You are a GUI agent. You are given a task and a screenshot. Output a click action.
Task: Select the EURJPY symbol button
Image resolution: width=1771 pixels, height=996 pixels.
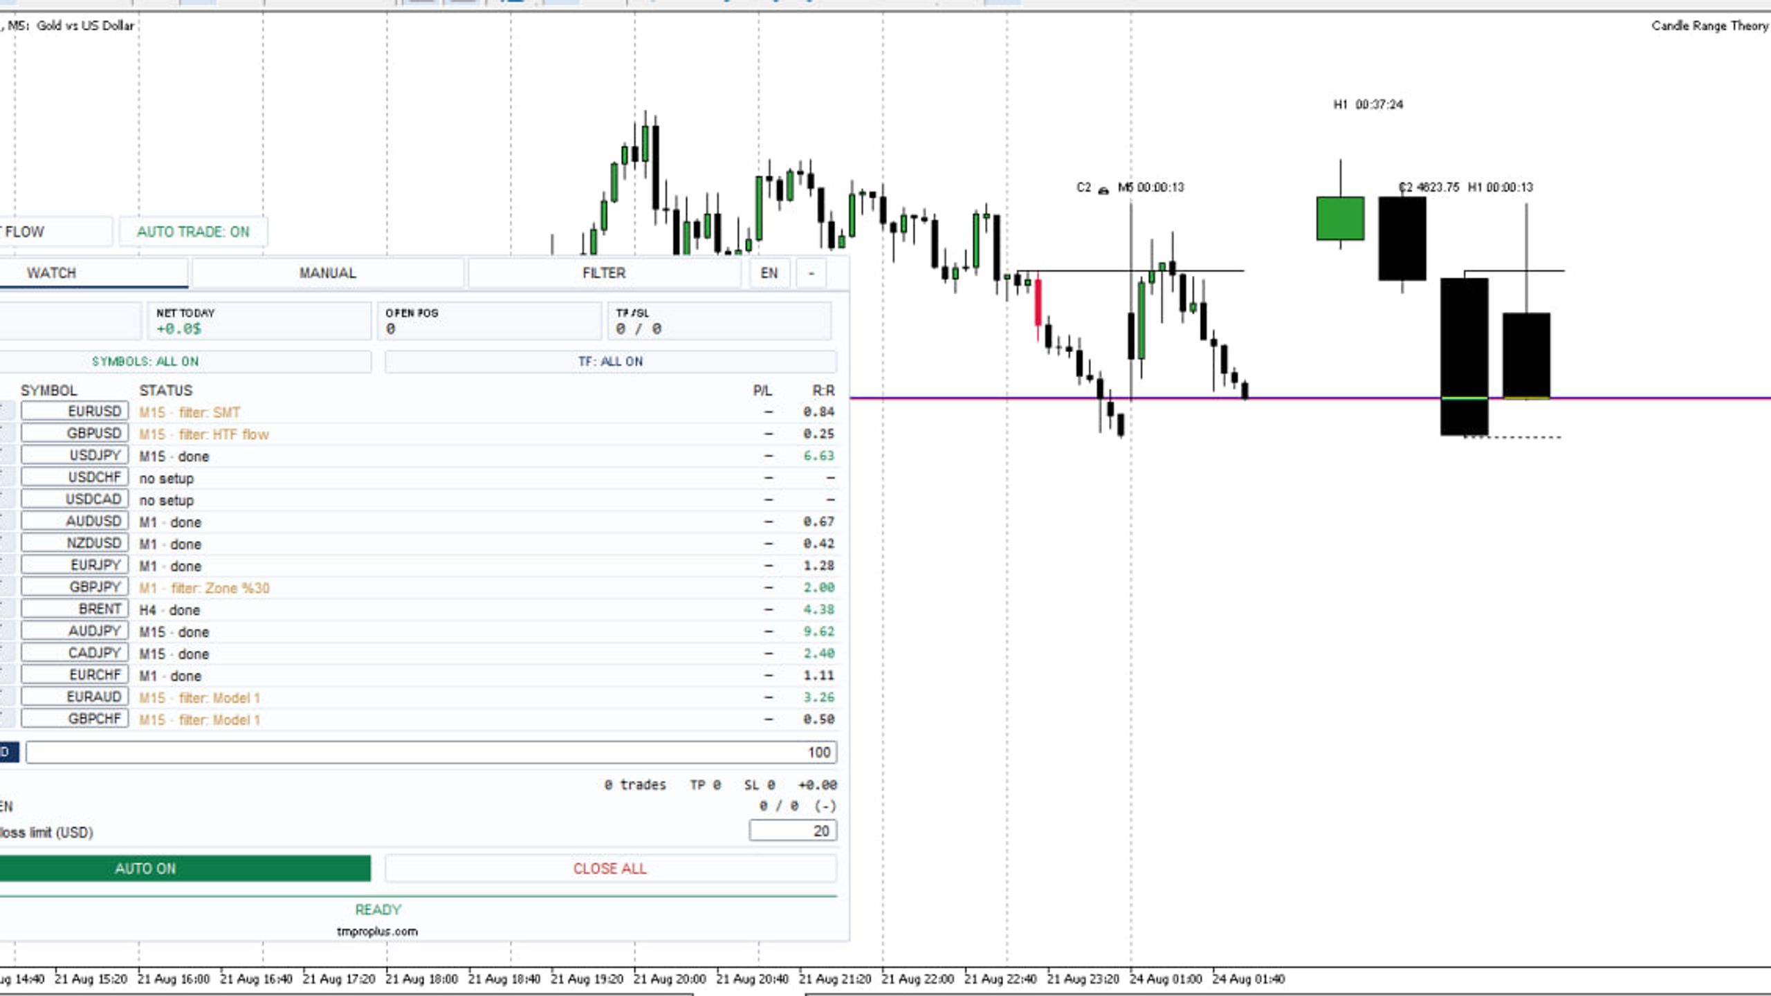click(75, 565)
